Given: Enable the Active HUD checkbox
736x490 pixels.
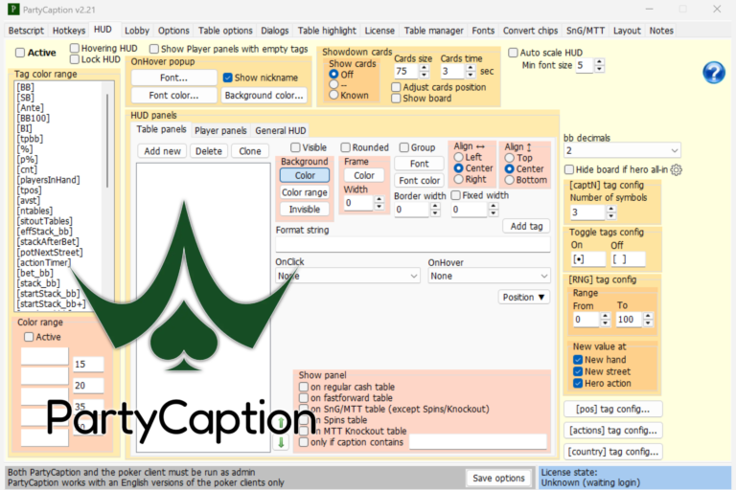Looking at the screenshot, I should pos(20,53).
